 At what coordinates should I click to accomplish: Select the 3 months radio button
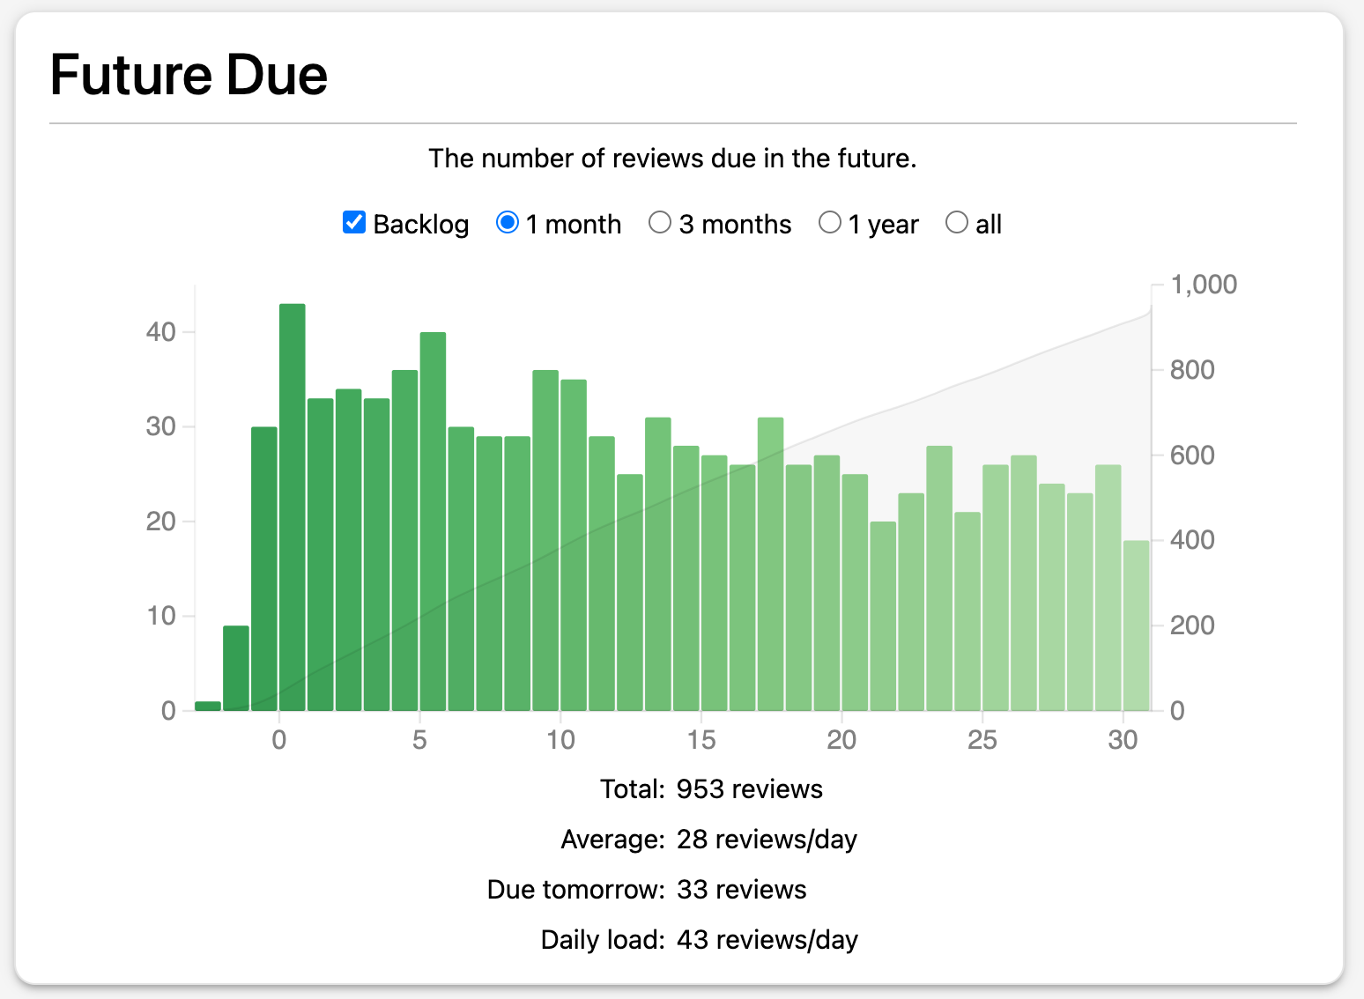660,223
